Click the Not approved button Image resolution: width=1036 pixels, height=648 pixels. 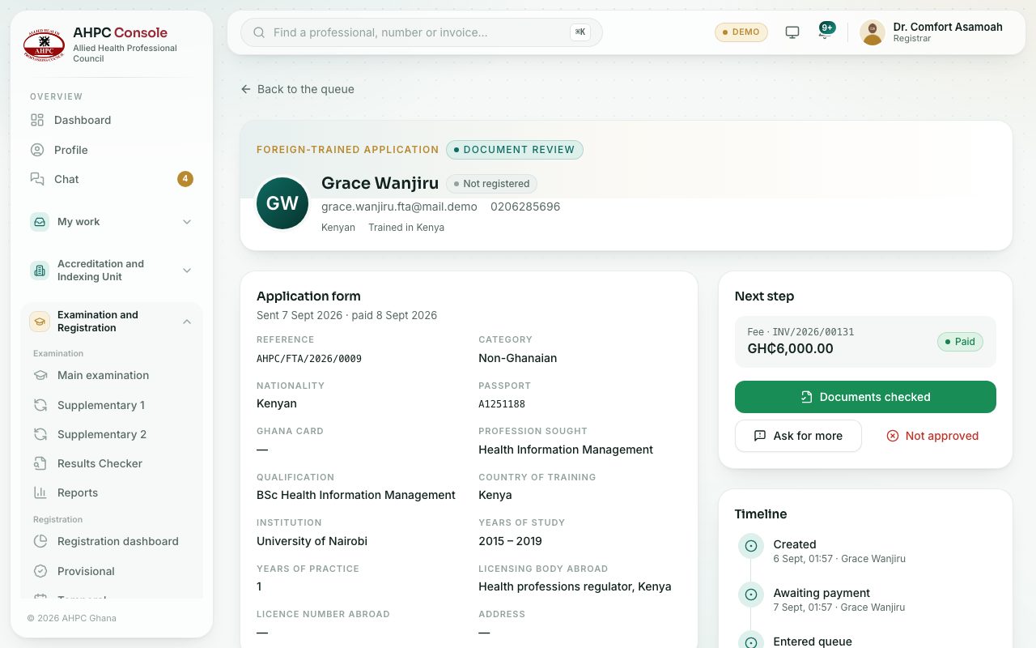[x=932, y=436]
